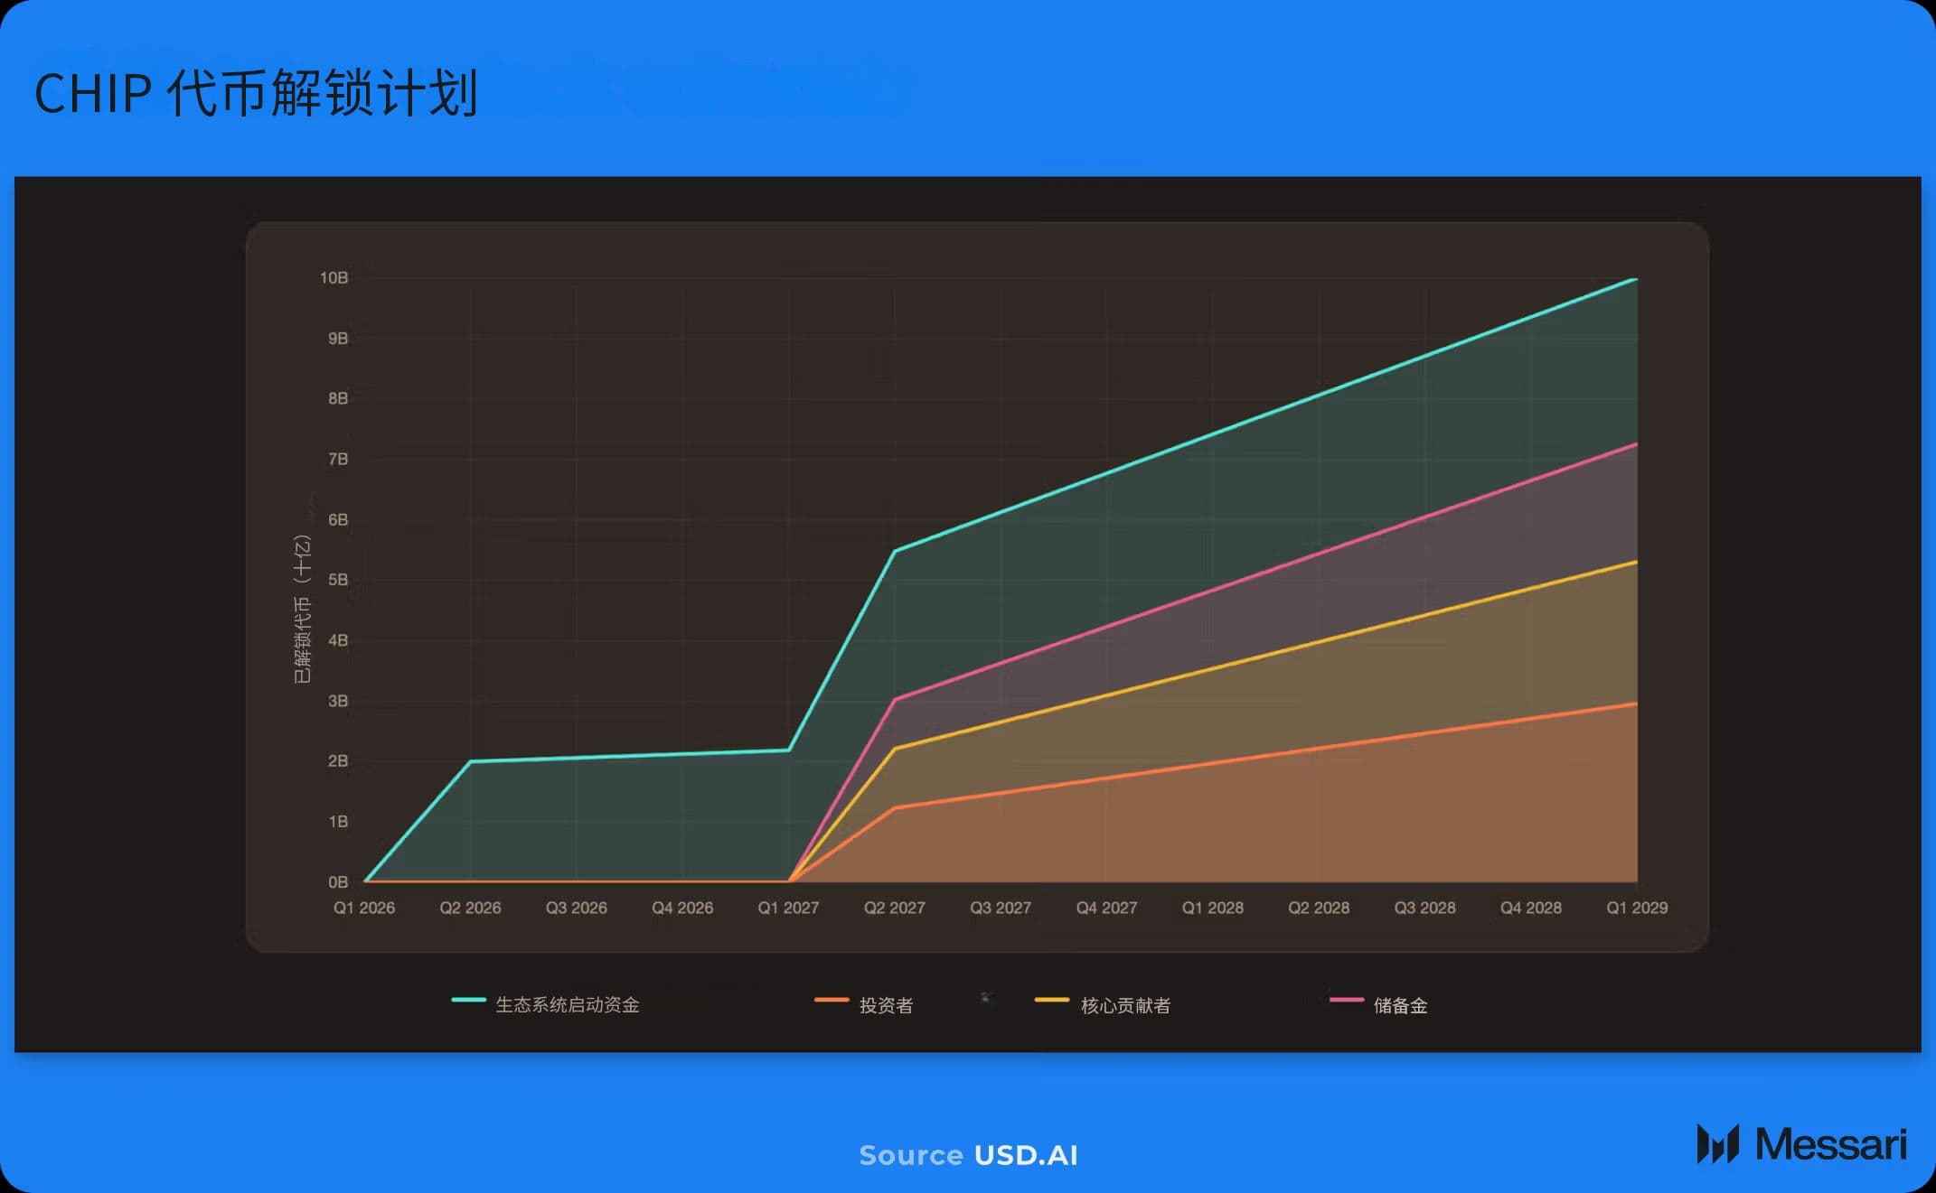This screenshot has height=1193, width=1936.
Task: Click the Source USD.AI text
Action: (x=968, y=1155)
